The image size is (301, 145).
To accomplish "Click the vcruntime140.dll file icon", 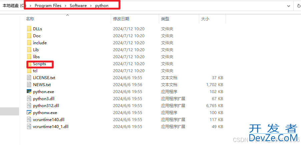I will (x=29, y=119).
